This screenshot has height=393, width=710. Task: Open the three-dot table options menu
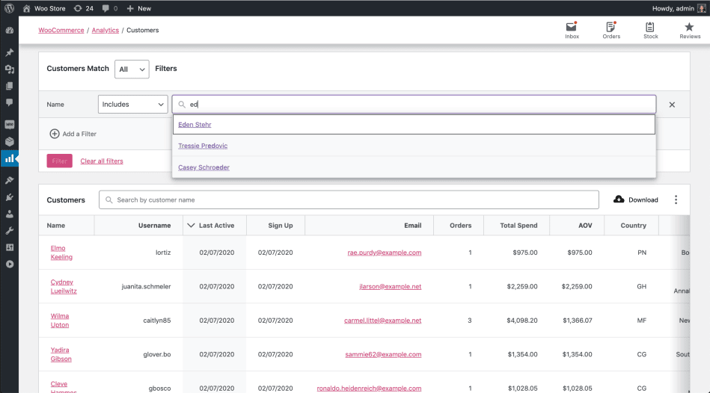pyautogui.click(x=676, y=199)
